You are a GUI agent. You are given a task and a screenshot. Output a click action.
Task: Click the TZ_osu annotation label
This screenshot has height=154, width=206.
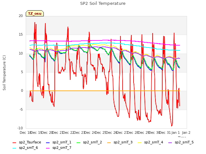coord(35,13)
